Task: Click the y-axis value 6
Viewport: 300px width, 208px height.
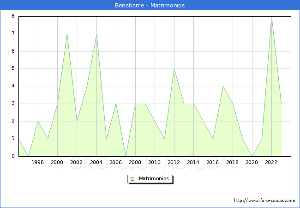Action: click(x=13, y=51)
